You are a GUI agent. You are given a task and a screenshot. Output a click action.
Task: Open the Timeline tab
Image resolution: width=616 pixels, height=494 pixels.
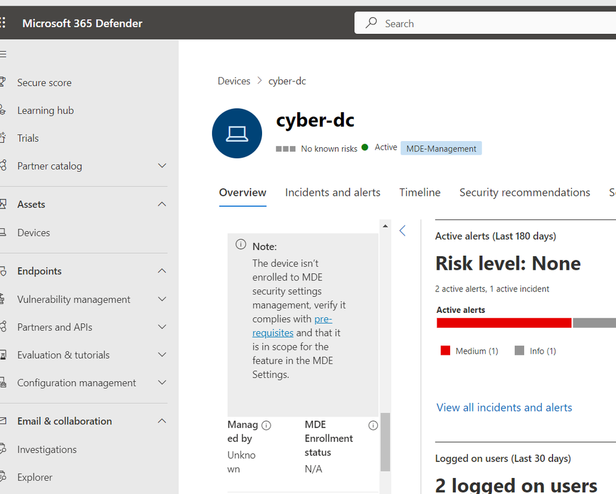(420, 193)
